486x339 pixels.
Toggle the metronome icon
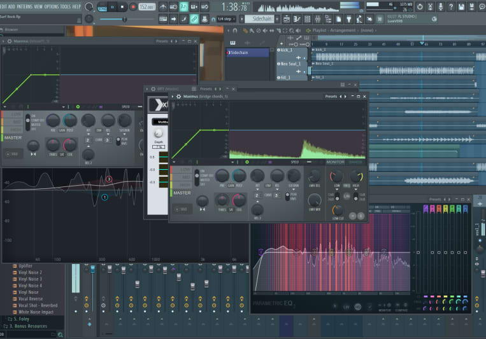tap(163, 6)
